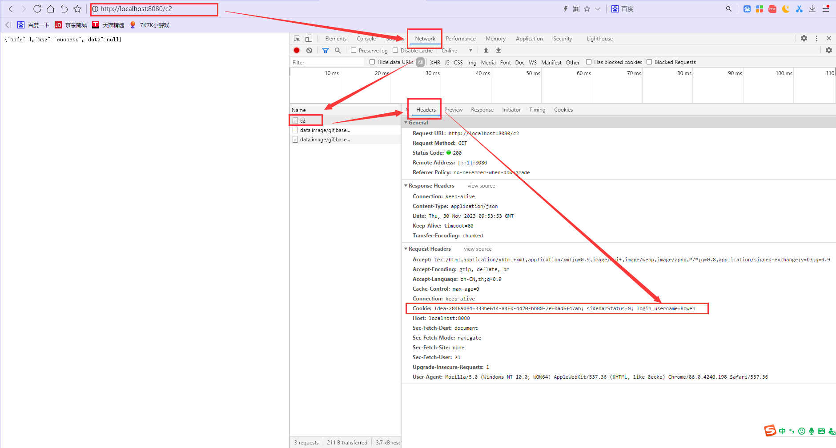Expand favorites dropdown chevron in address bar
Viewport: 836px width, 448px height.
tap(598, 9)
